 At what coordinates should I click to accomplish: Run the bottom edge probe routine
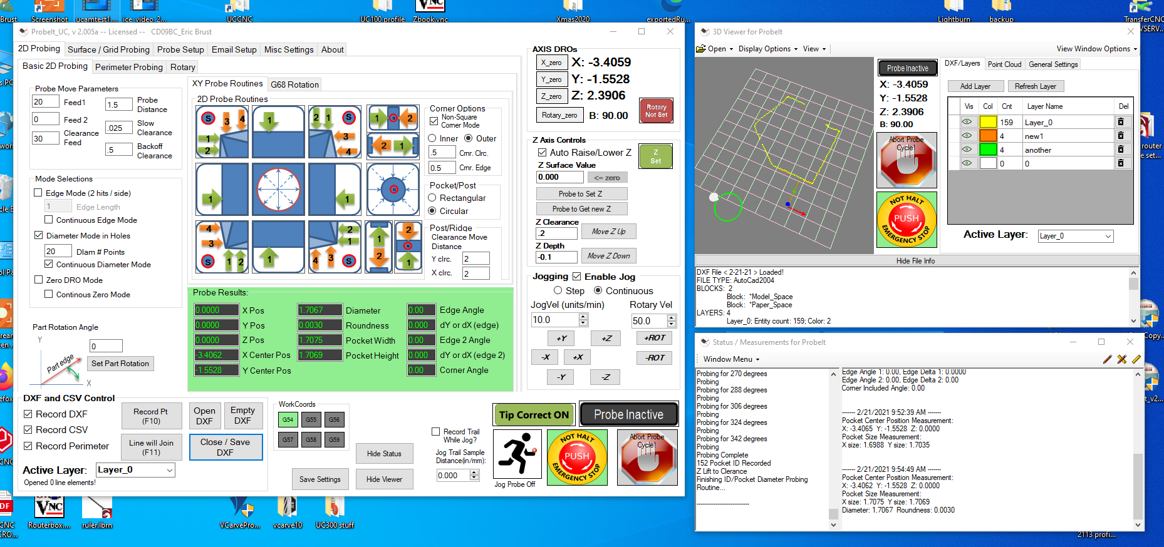pyautogui.click(x=278, y=247)
